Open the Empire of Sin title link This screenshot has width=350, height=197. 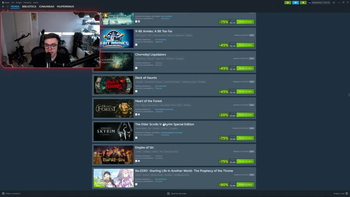coord(144,147)
